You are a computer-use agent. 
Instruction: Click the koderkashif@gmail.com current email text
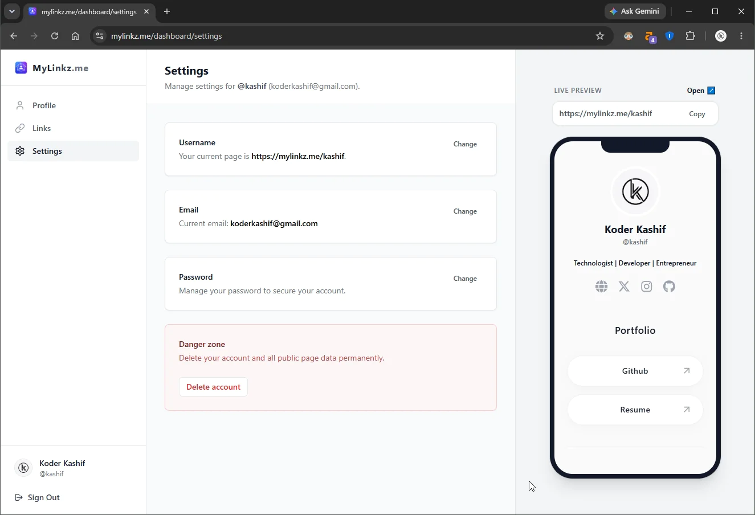pos(274,223)
